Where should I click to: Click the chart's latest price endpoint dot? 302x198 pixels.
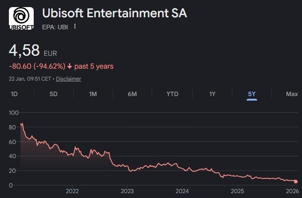pos(295,182)
